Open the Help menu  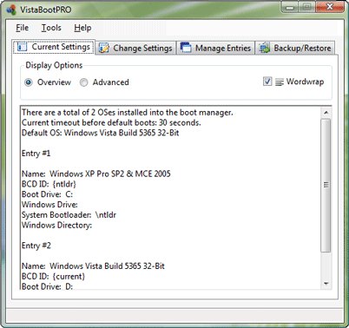pyautogui.click(x=82, y=28)
